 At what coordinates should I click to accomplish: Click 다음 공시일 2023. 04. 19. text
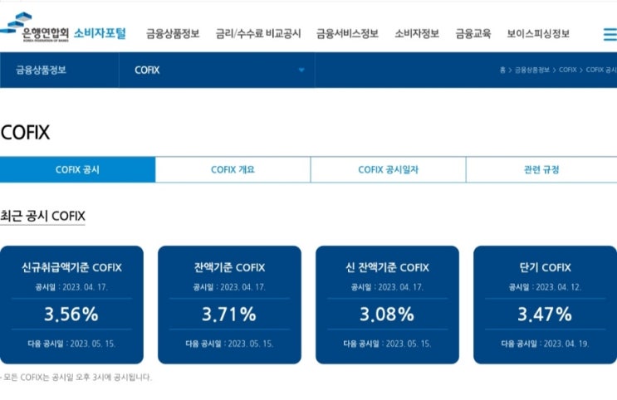coord(545,344)
